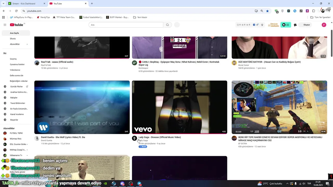
Task: Click the blue TubeBuddy square icon in header
Action: 254,25
